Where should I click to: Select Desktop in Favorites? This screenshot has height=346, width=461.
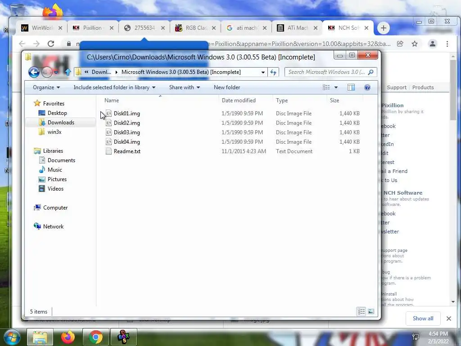click(x=57, y=113)
